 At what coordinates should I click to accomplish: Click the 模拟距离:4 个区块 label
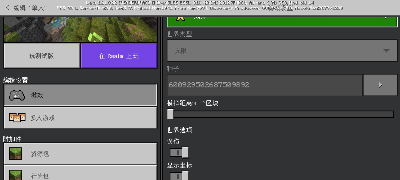coord(193,103)
